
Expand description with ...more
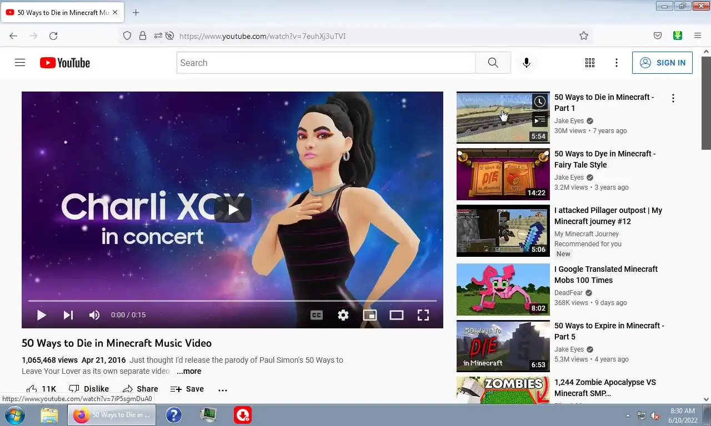click(x=189, y=371)
